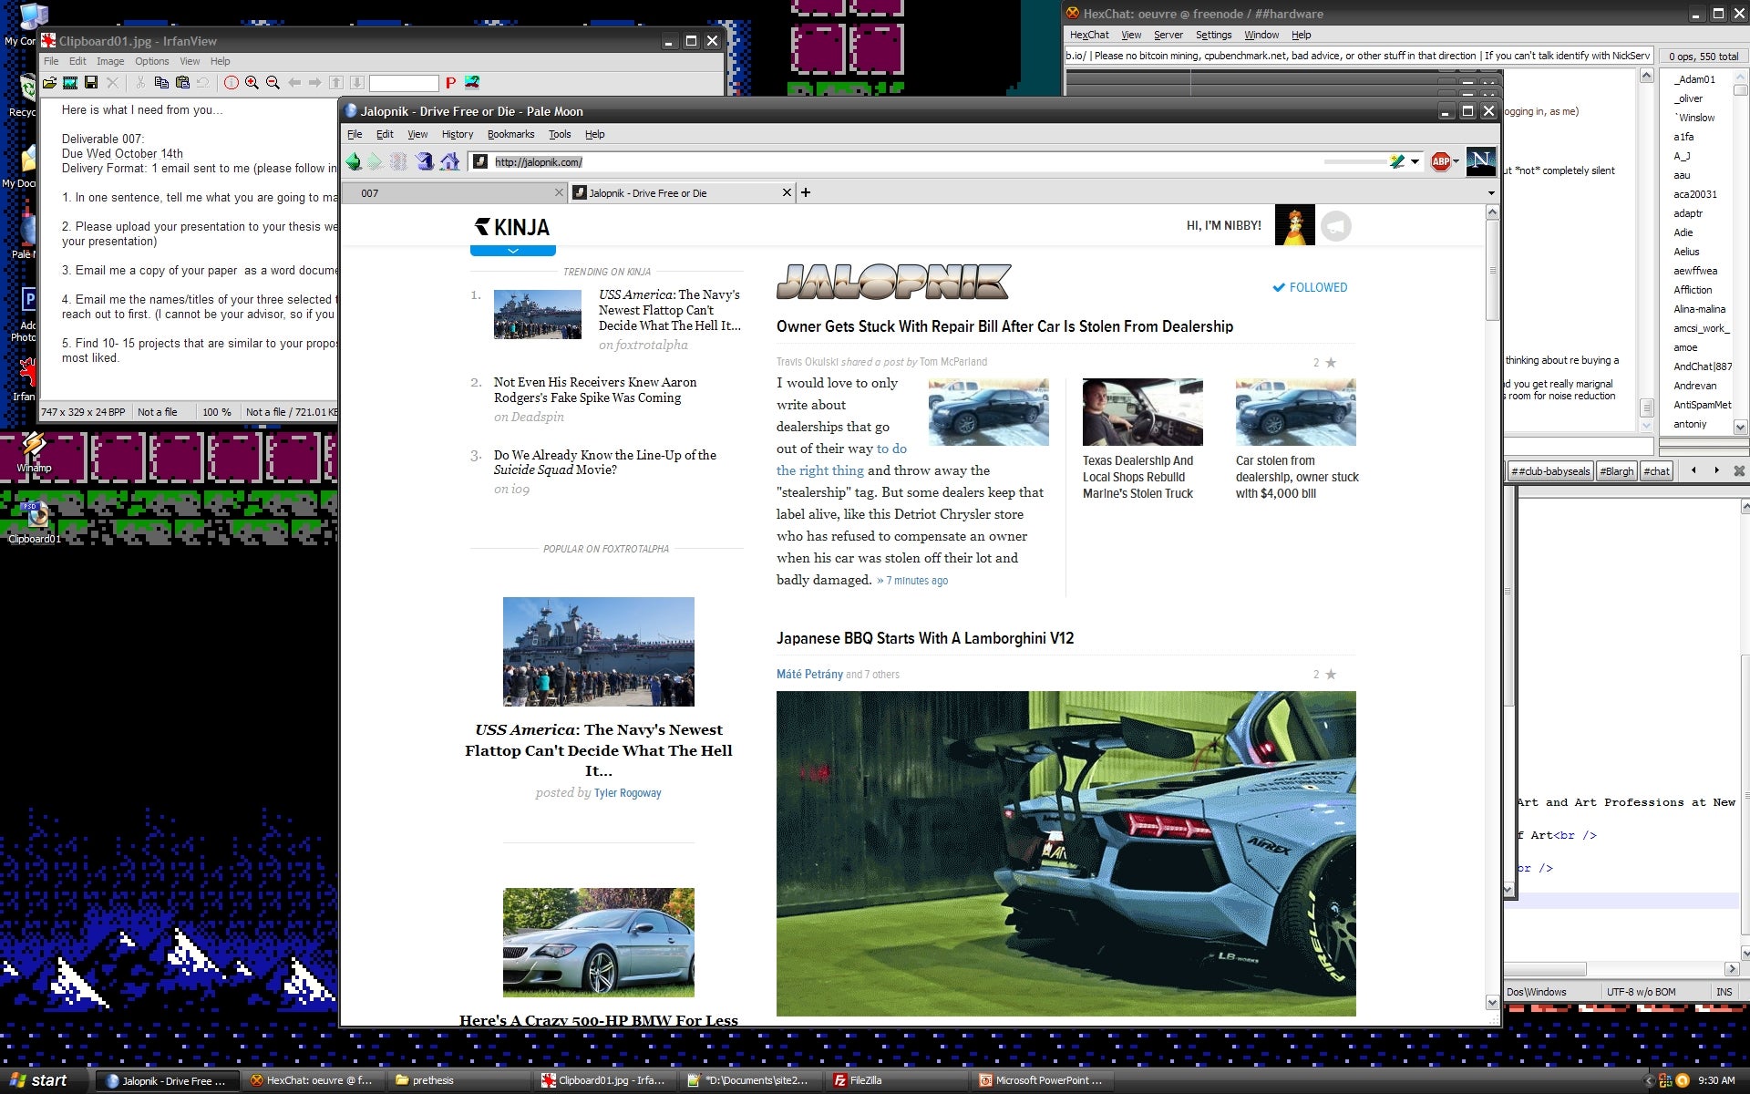Open the Server menu in HexChat
This screenshot has height=1094, width=1750.
tap(1168, 35)
